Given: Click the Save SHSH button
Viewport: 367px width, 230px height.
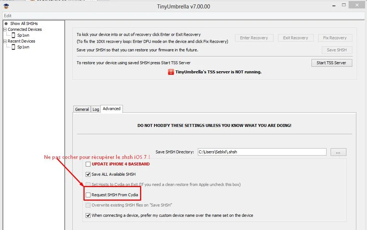Looking at the screenshot, I should tap(337, 50).
